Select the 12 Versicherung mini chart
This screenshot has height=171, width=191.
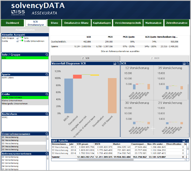137,83
